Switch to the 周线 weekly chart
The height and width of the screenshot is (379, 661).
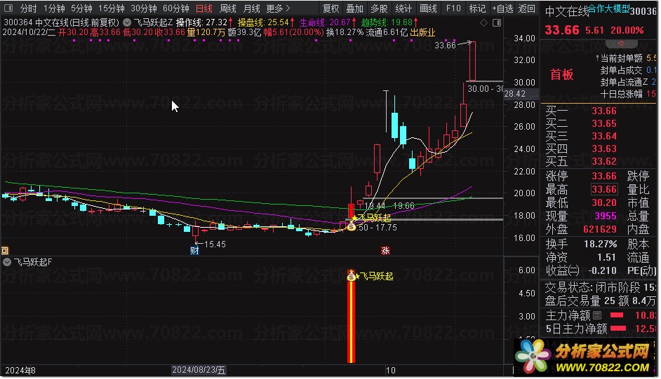pyautogui.click(x=228, y=8)
